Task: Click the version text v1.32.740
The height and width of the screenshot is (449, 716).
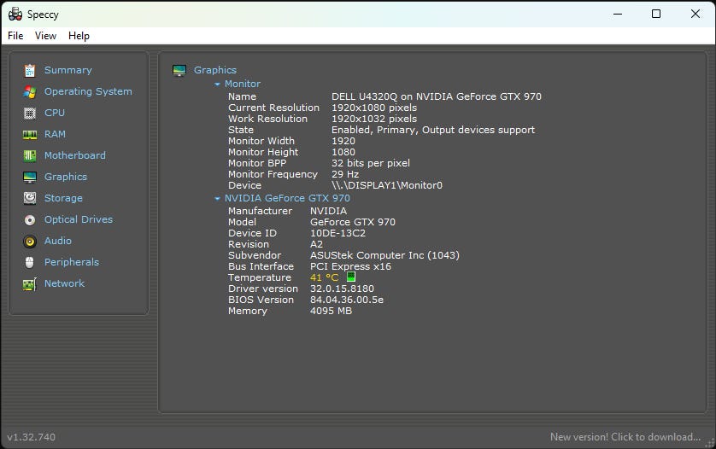Action: coord(31,437)
